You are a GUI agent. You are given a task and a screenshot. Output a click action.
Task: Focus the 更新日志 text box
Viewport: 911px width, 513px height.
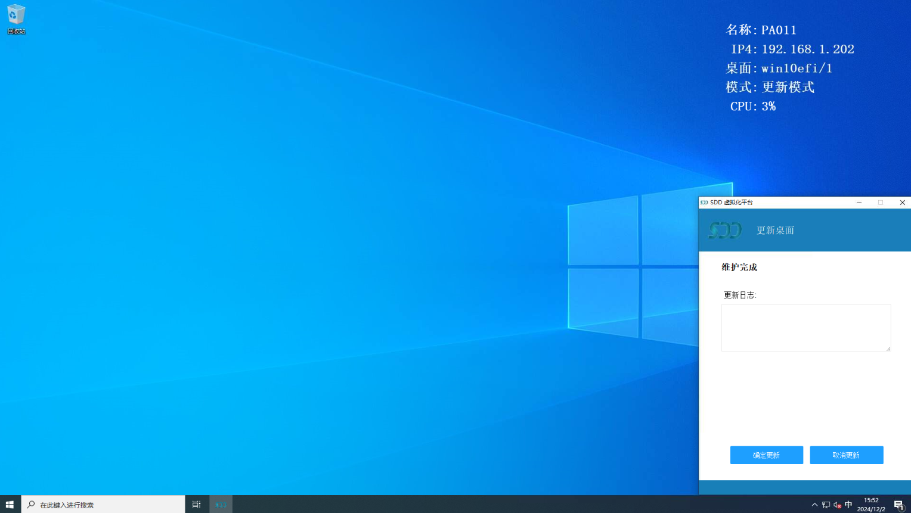[x=805, y=327]
